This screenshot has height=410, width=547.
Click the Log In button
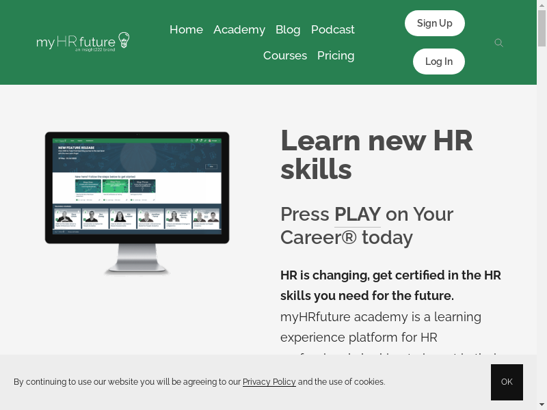click(x=438, y=61)
